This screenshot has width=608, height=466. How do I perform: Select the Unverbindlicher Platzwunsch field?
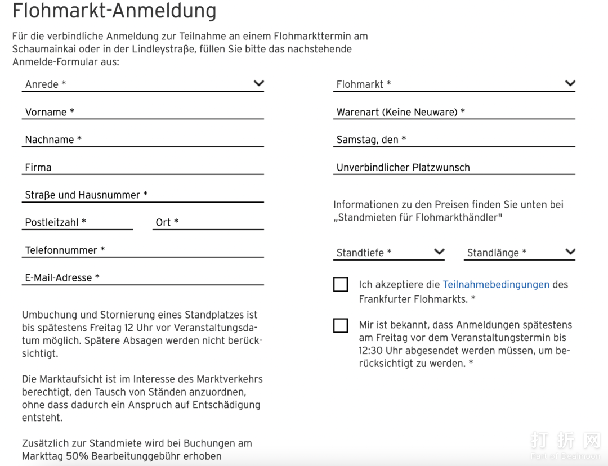pos(454,167)
